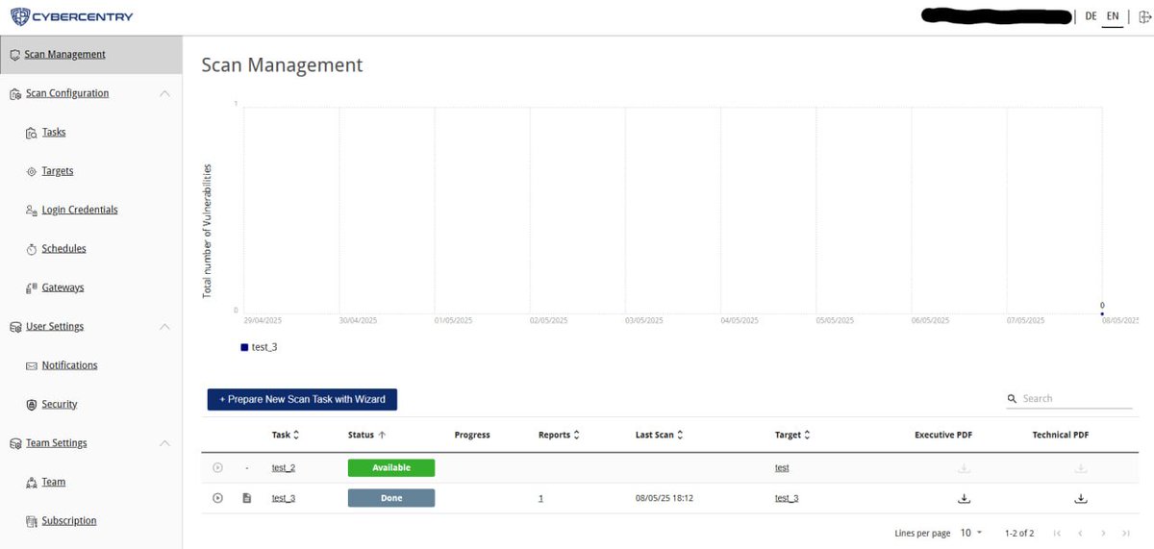Sort table by Last Scan column

[x=660, y=435]
